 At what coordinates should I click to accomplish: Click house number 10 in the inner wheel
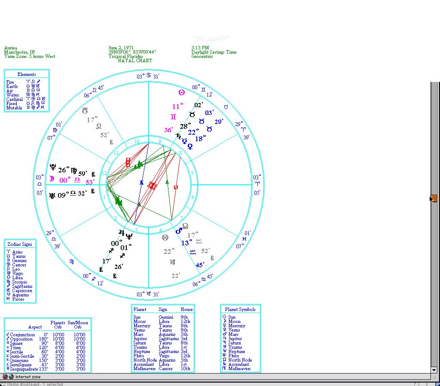point(137,142)
